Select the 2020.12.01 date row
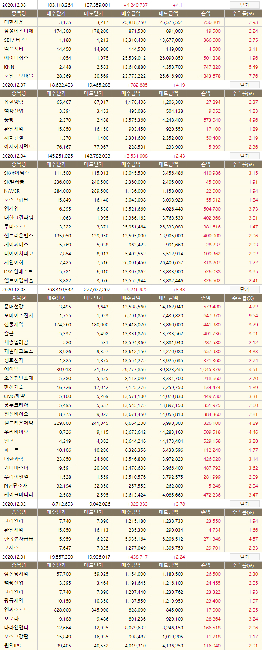Screen dimensions: 262x650 [131, 557]
